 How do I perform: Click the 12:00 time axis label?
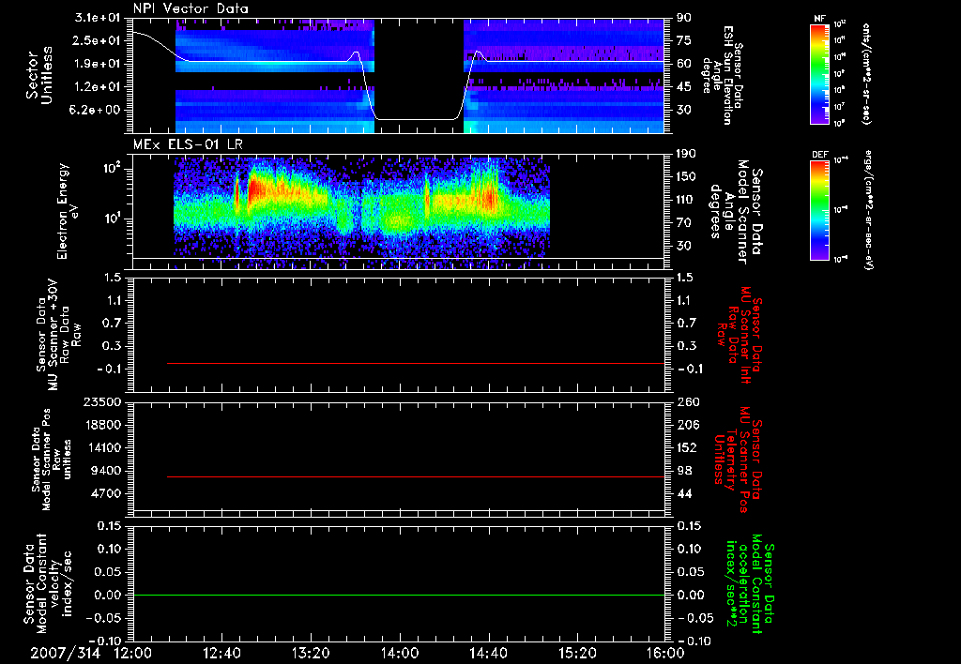pos(133,653)
